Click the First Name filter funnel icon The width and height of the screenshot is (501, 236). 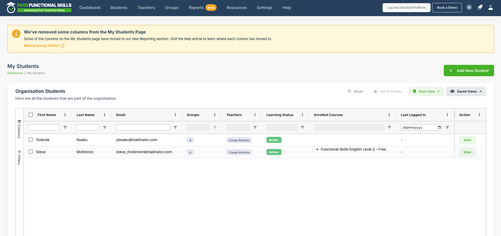[65, 127]
